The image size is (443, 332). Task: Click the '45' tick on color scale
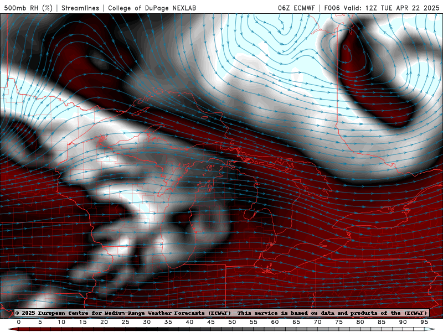pyautogui.click(x=211, y=322)
